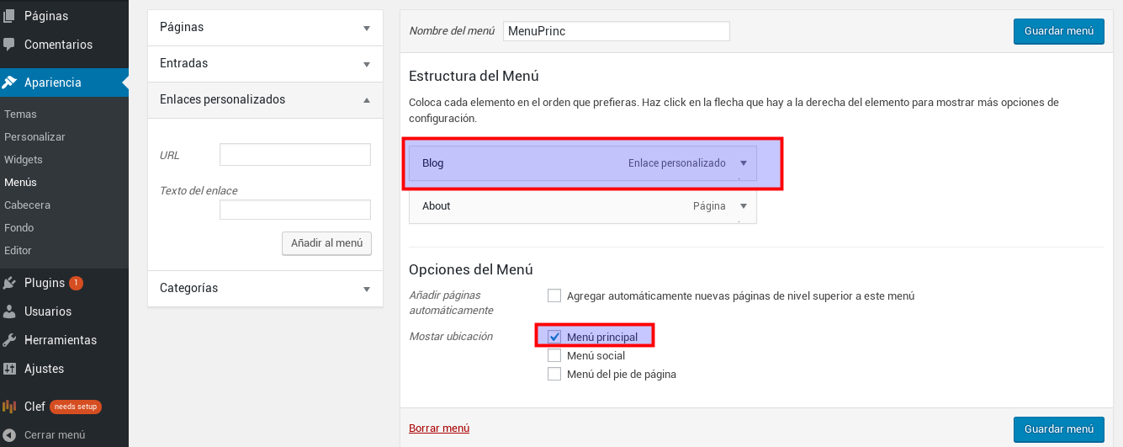Click the Ajustes settings icon
1123x447 pixels.
9,369
